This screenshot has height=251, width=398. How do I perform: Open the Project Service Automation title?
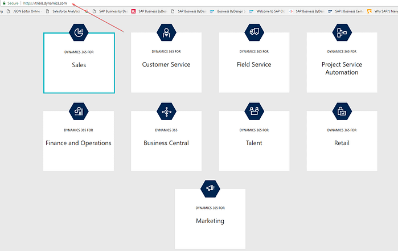coord(342,68)
